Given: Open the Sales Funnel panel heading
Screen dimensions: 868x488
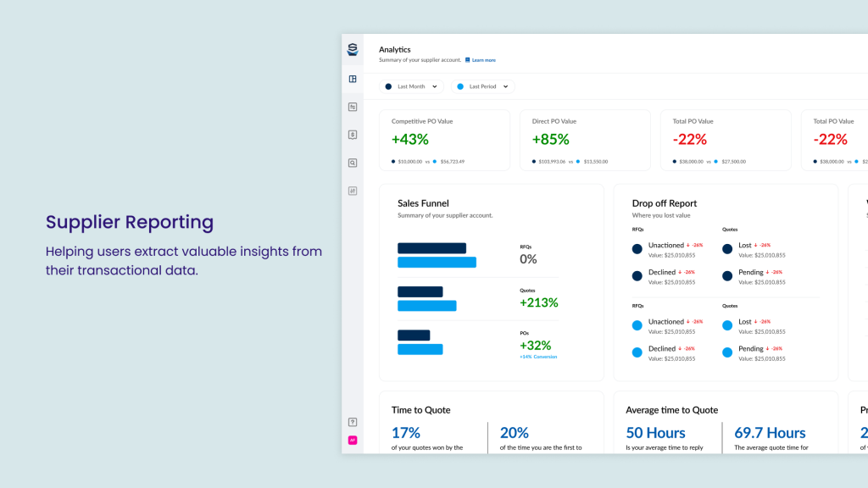Looking at the screenshot, I should point(423,203).
